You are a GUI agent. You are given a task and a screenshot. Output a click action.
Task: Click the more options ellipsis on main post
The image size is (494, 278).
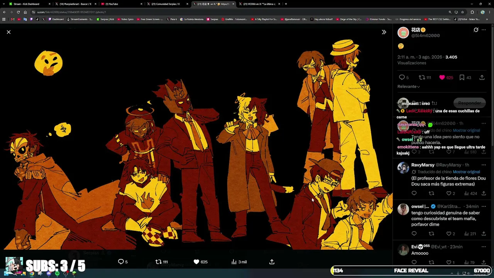(484, 30)
